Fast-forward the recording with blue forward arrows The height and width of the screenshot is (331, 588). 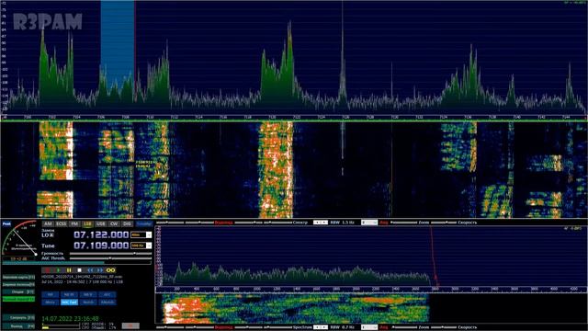tap(100, 270)
